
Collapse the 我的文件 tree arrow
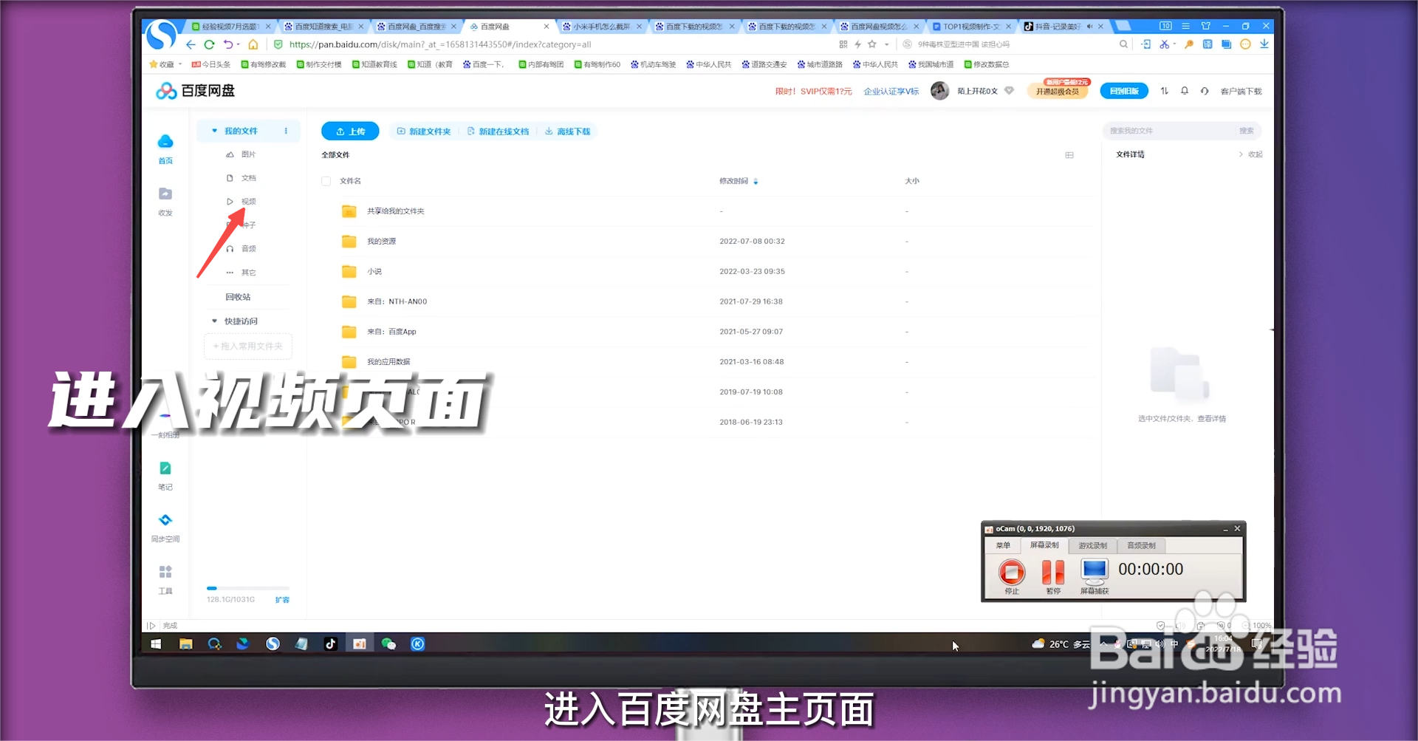(x=215, y=131)
